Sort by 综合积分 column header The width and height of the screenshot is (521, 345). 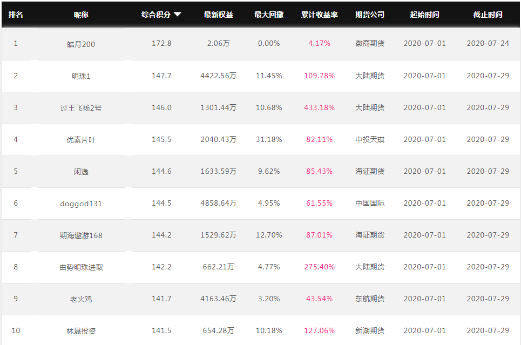click(156, 15)
